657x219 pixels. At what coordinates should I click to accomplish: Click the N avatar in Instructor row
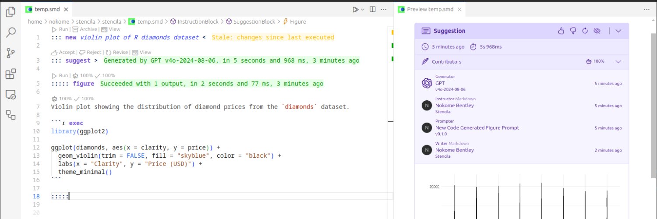click(426, 105)
